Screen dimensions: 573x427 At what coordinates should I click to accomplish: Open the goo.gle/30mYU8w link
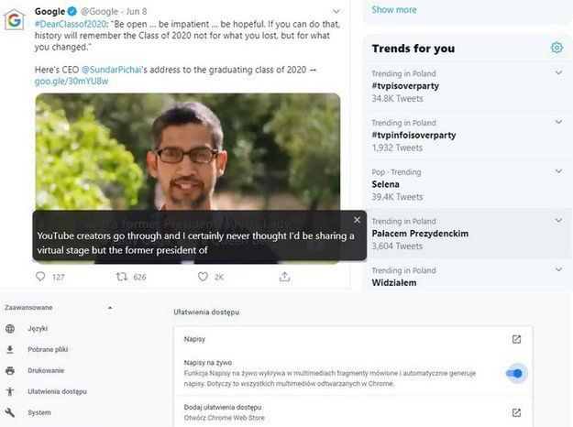tap(72, 82)
